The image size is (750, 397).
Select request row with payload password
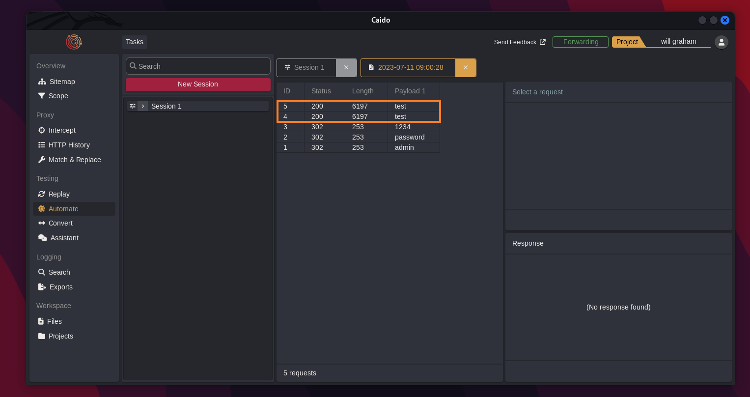pos(358,137)
